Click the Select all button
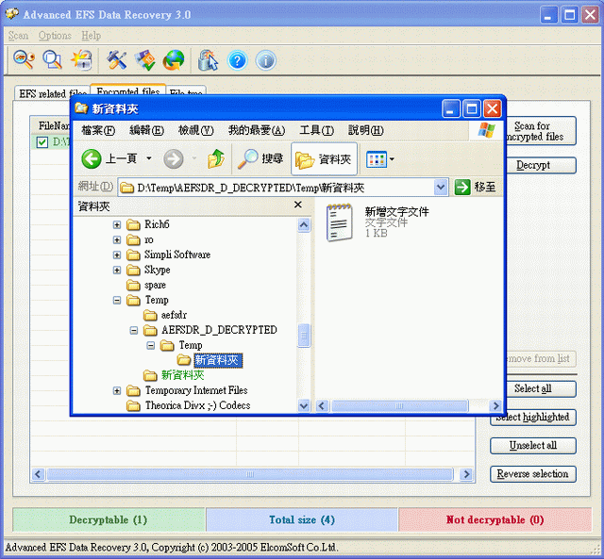This screenshot has height=559, width=604. click(540, 389)
